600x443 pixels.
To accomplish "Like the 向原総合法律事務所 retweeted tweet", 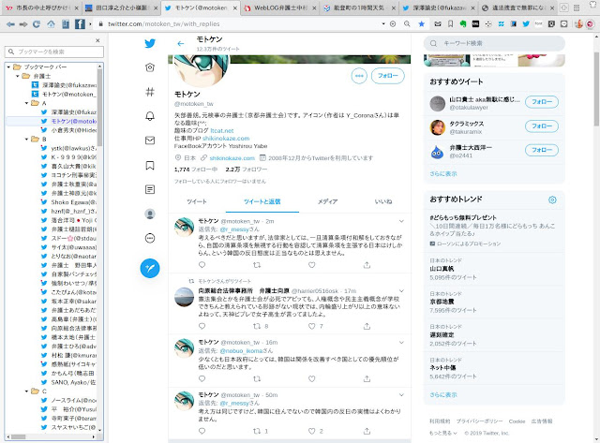I will click(312, 326).
